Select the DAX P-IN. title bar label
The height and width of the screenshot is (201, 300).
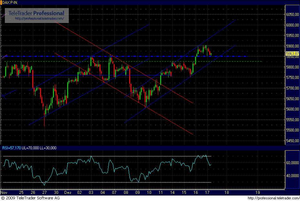pos(10,2)
